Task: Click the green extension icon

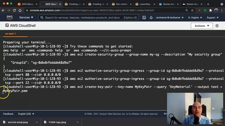Action: pyautogui.click(x=205, y=10)
